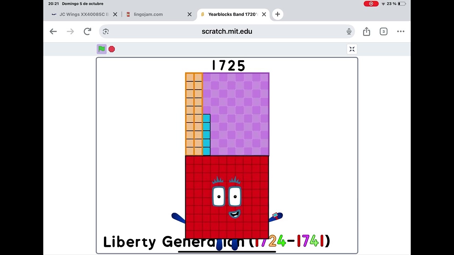Tap the 23 % battery percentage text
The image size is (454, 255).
[x=392, y=4]
